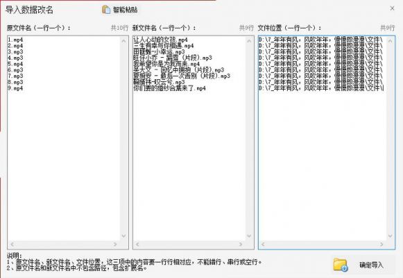This screenshot has height=278, width=403.
Task: Click the 文件位置 (一行一个) label
Action: click(x=290, y=28)
